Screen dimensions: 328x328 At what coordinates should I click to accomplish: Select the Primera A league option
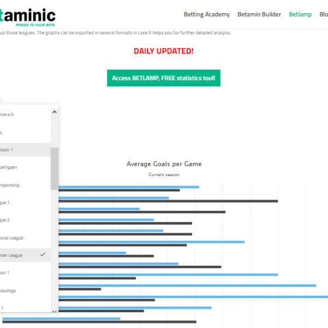click(25, 114)
